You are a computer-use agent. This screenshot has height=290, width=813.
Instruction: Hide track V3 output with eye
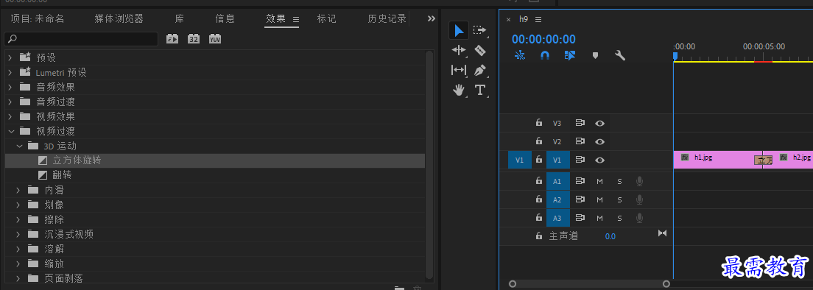(x=600, y=123)
